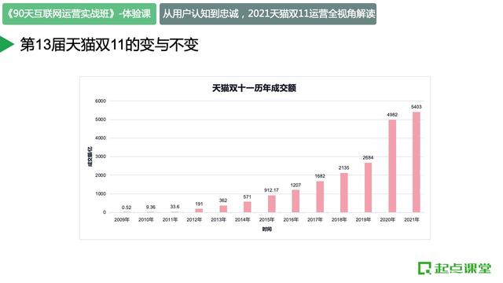Click the 2016年 bar labeled 1207
503x283 pixels.
296,201
